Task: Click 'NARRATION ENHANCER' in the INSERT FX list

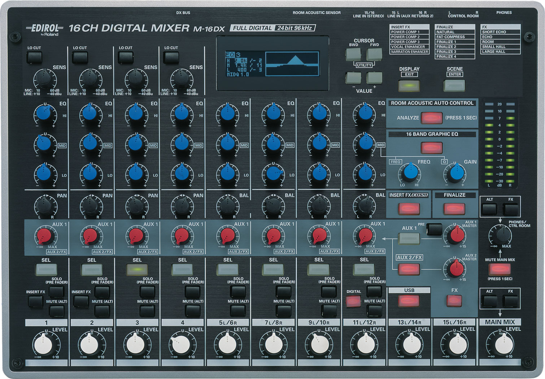Action: pyautogui.click(x=409, y=52)
